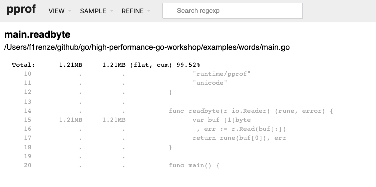Click the pprof logo
The width and height of the screenshot is (376, 187).
click(x=21, y=10)
